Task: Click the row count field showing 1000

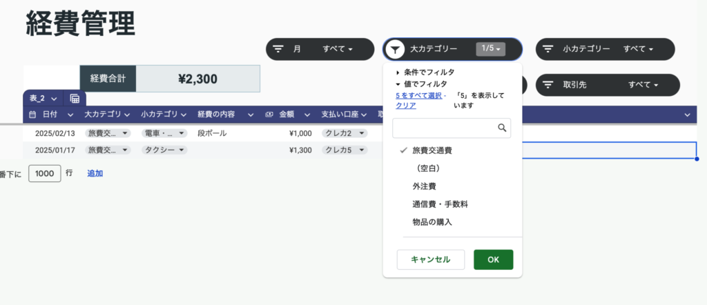Action: (44, 173)
